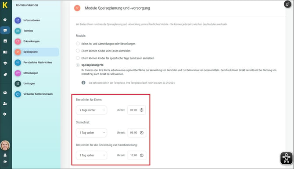The height and width of the screenshot is (169, 294).
Task: Open Nachbestellung 1 Tag vorher dropdown
Action: click(92, 155)
